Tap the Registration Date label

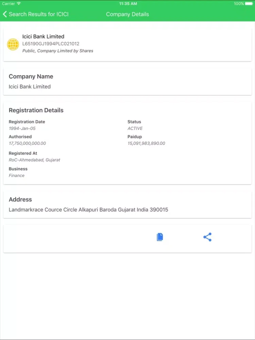tap(27, 122)
